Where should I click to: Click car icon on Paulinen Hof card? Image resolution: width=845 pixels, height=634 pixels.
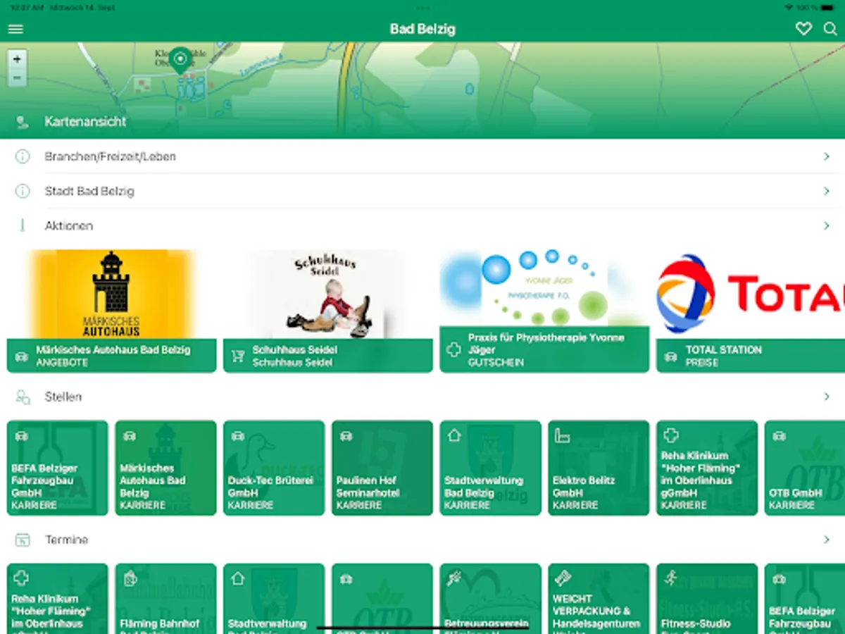346,436
